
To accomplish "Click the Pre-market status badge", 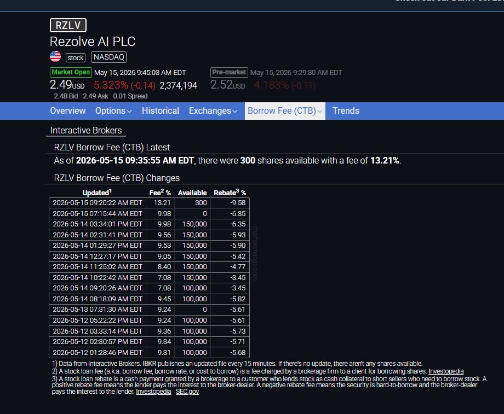I will [229, 72].
